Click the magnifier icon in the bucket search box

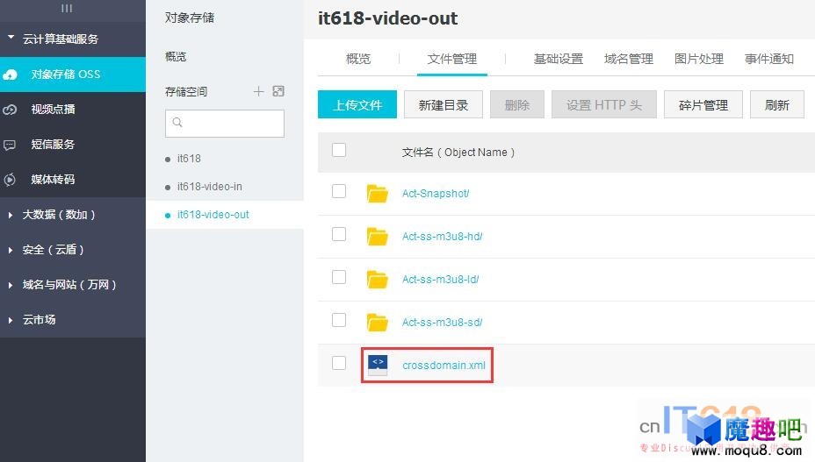coord(177,123)
